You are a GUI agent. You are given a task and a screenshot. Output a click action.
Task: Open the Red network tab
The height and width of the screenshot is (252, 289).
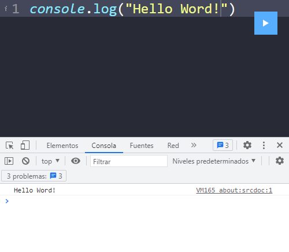coord(173,146)
